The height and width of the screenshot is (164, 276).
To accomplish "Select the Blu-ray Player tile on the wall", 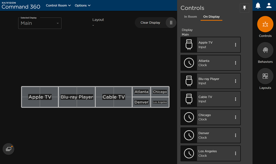I will [77, 97].
